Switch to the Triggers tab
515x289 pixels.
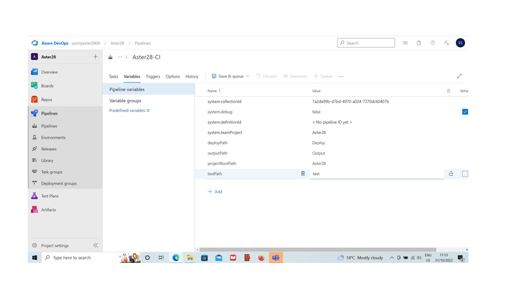click(153, 76)
